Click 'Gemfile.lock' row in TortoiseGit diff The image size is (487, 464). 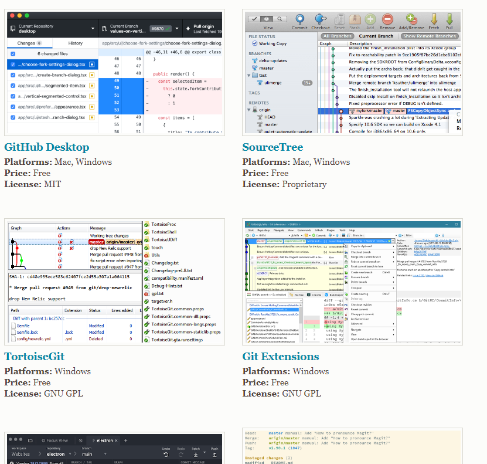[74, 332]
